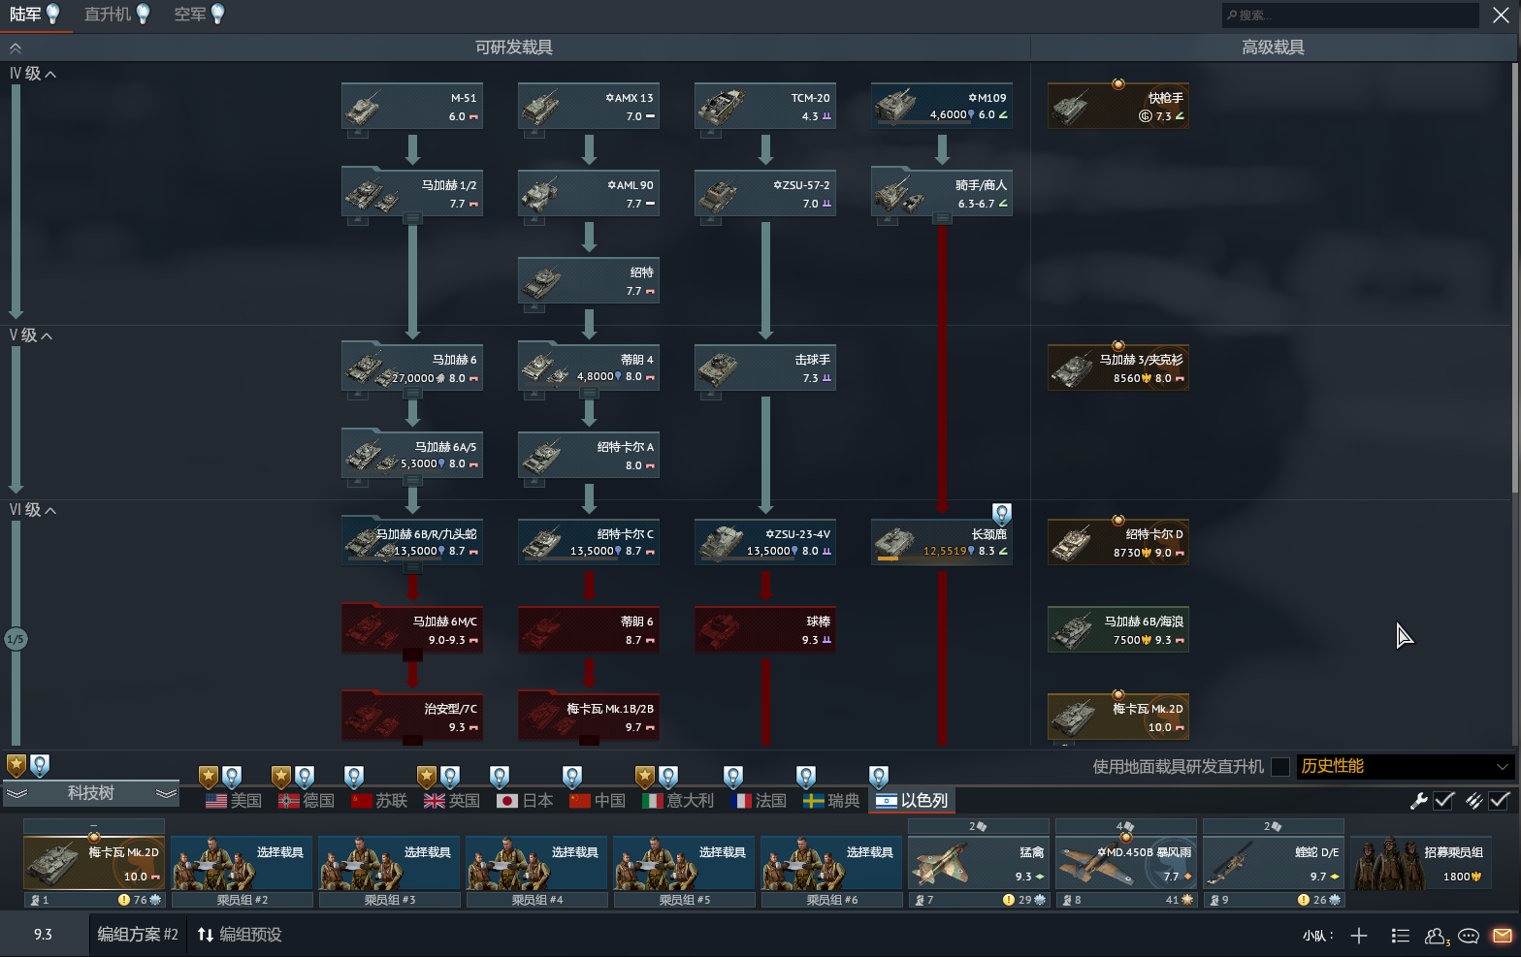Viewport: 1521px width, 957px height.
Task: Click 招募乘员组 for 1800 gold
Action: click(x=1420, y=863)
